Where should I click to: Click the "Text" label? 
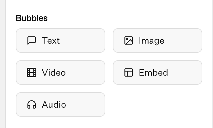51,40
